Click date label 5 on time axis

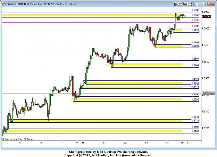20,143
